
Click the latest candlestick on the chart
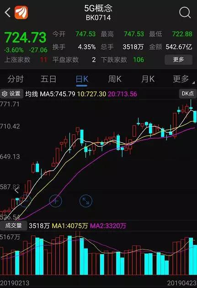tap(195, 117)
